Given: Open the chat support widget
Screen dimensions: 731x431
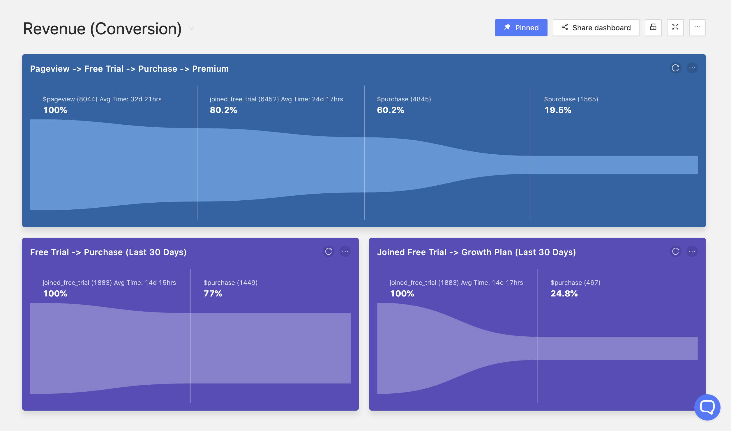Looking at the screenshot, I should click(x=707, y=408).
